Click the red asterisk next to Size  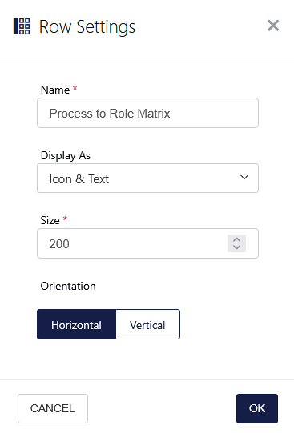click(65, 219)
